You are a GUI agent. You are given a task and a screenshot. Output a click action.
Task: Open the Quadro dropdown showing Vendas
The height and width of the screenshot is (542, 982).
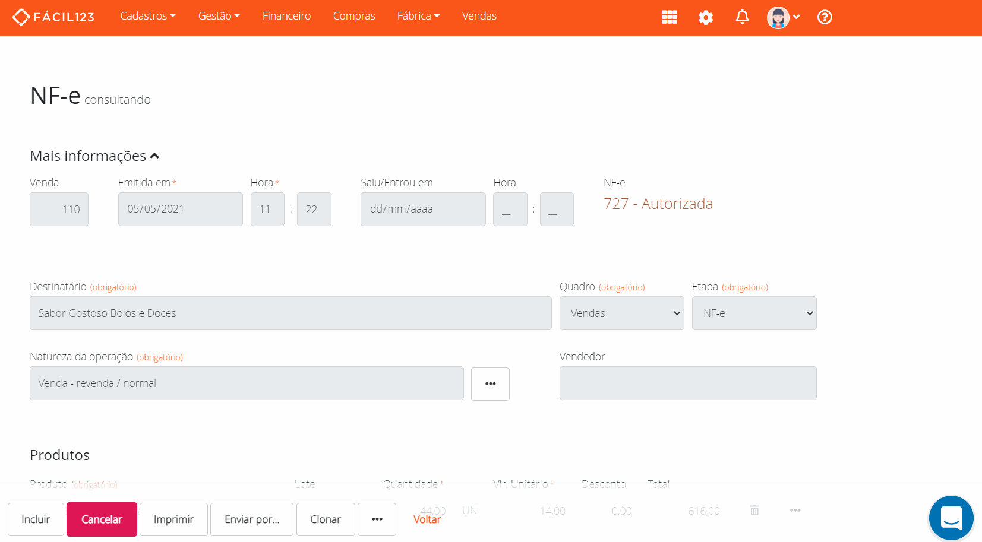pos(621,313)
